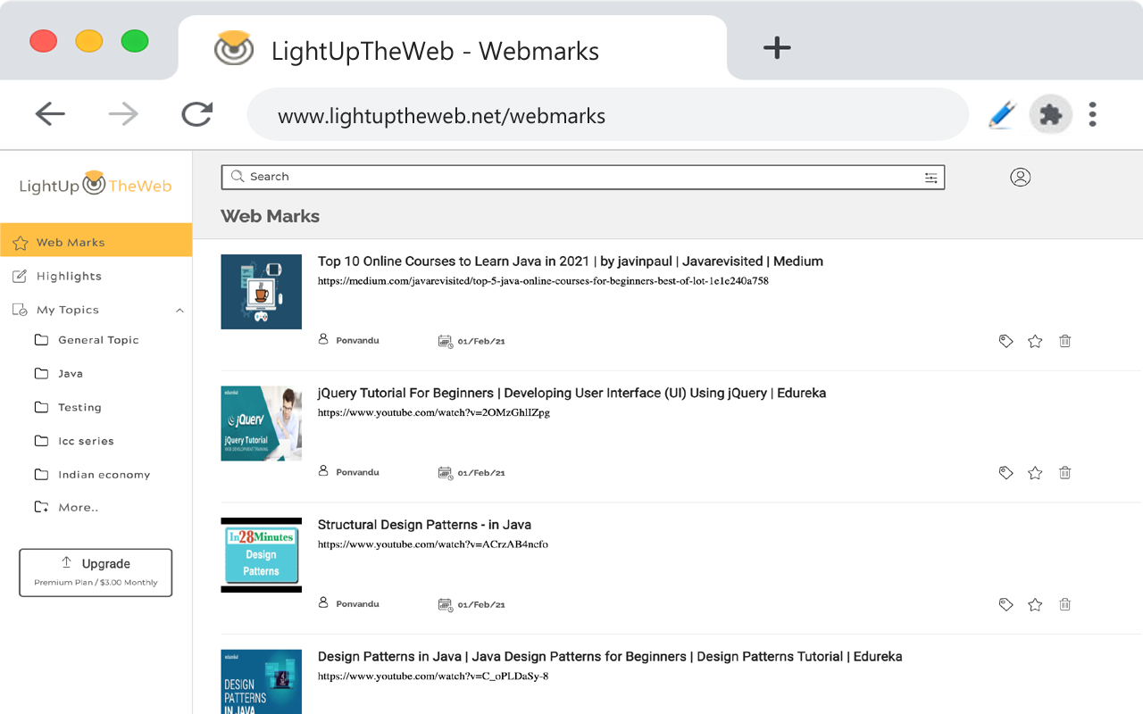Open the youtube URL ending C_oPLDaSy-8
This screenshot has height=714, width=1143.
click(x=433, y=677)
